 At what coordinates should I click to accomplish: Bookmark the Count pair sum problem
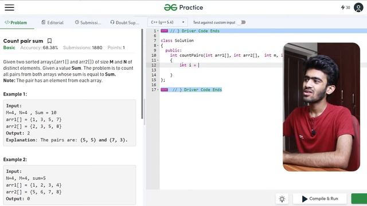point(49,41)
